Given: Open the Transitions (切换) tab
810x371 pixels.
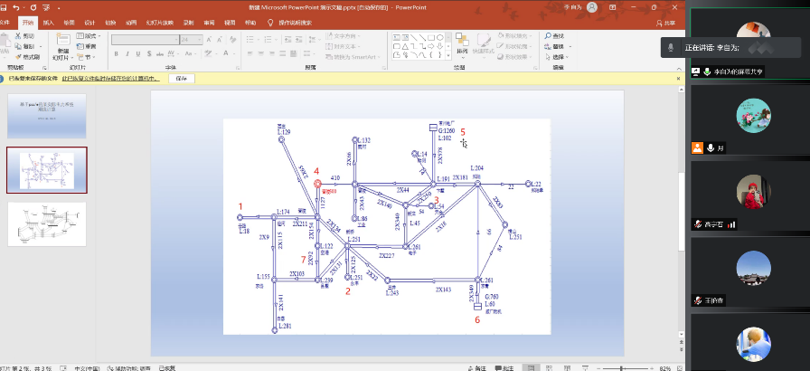Looking at the screenshot, I should click(110, 23).
